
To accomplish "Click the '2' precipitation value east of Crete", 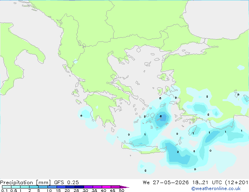I will 178,152.
